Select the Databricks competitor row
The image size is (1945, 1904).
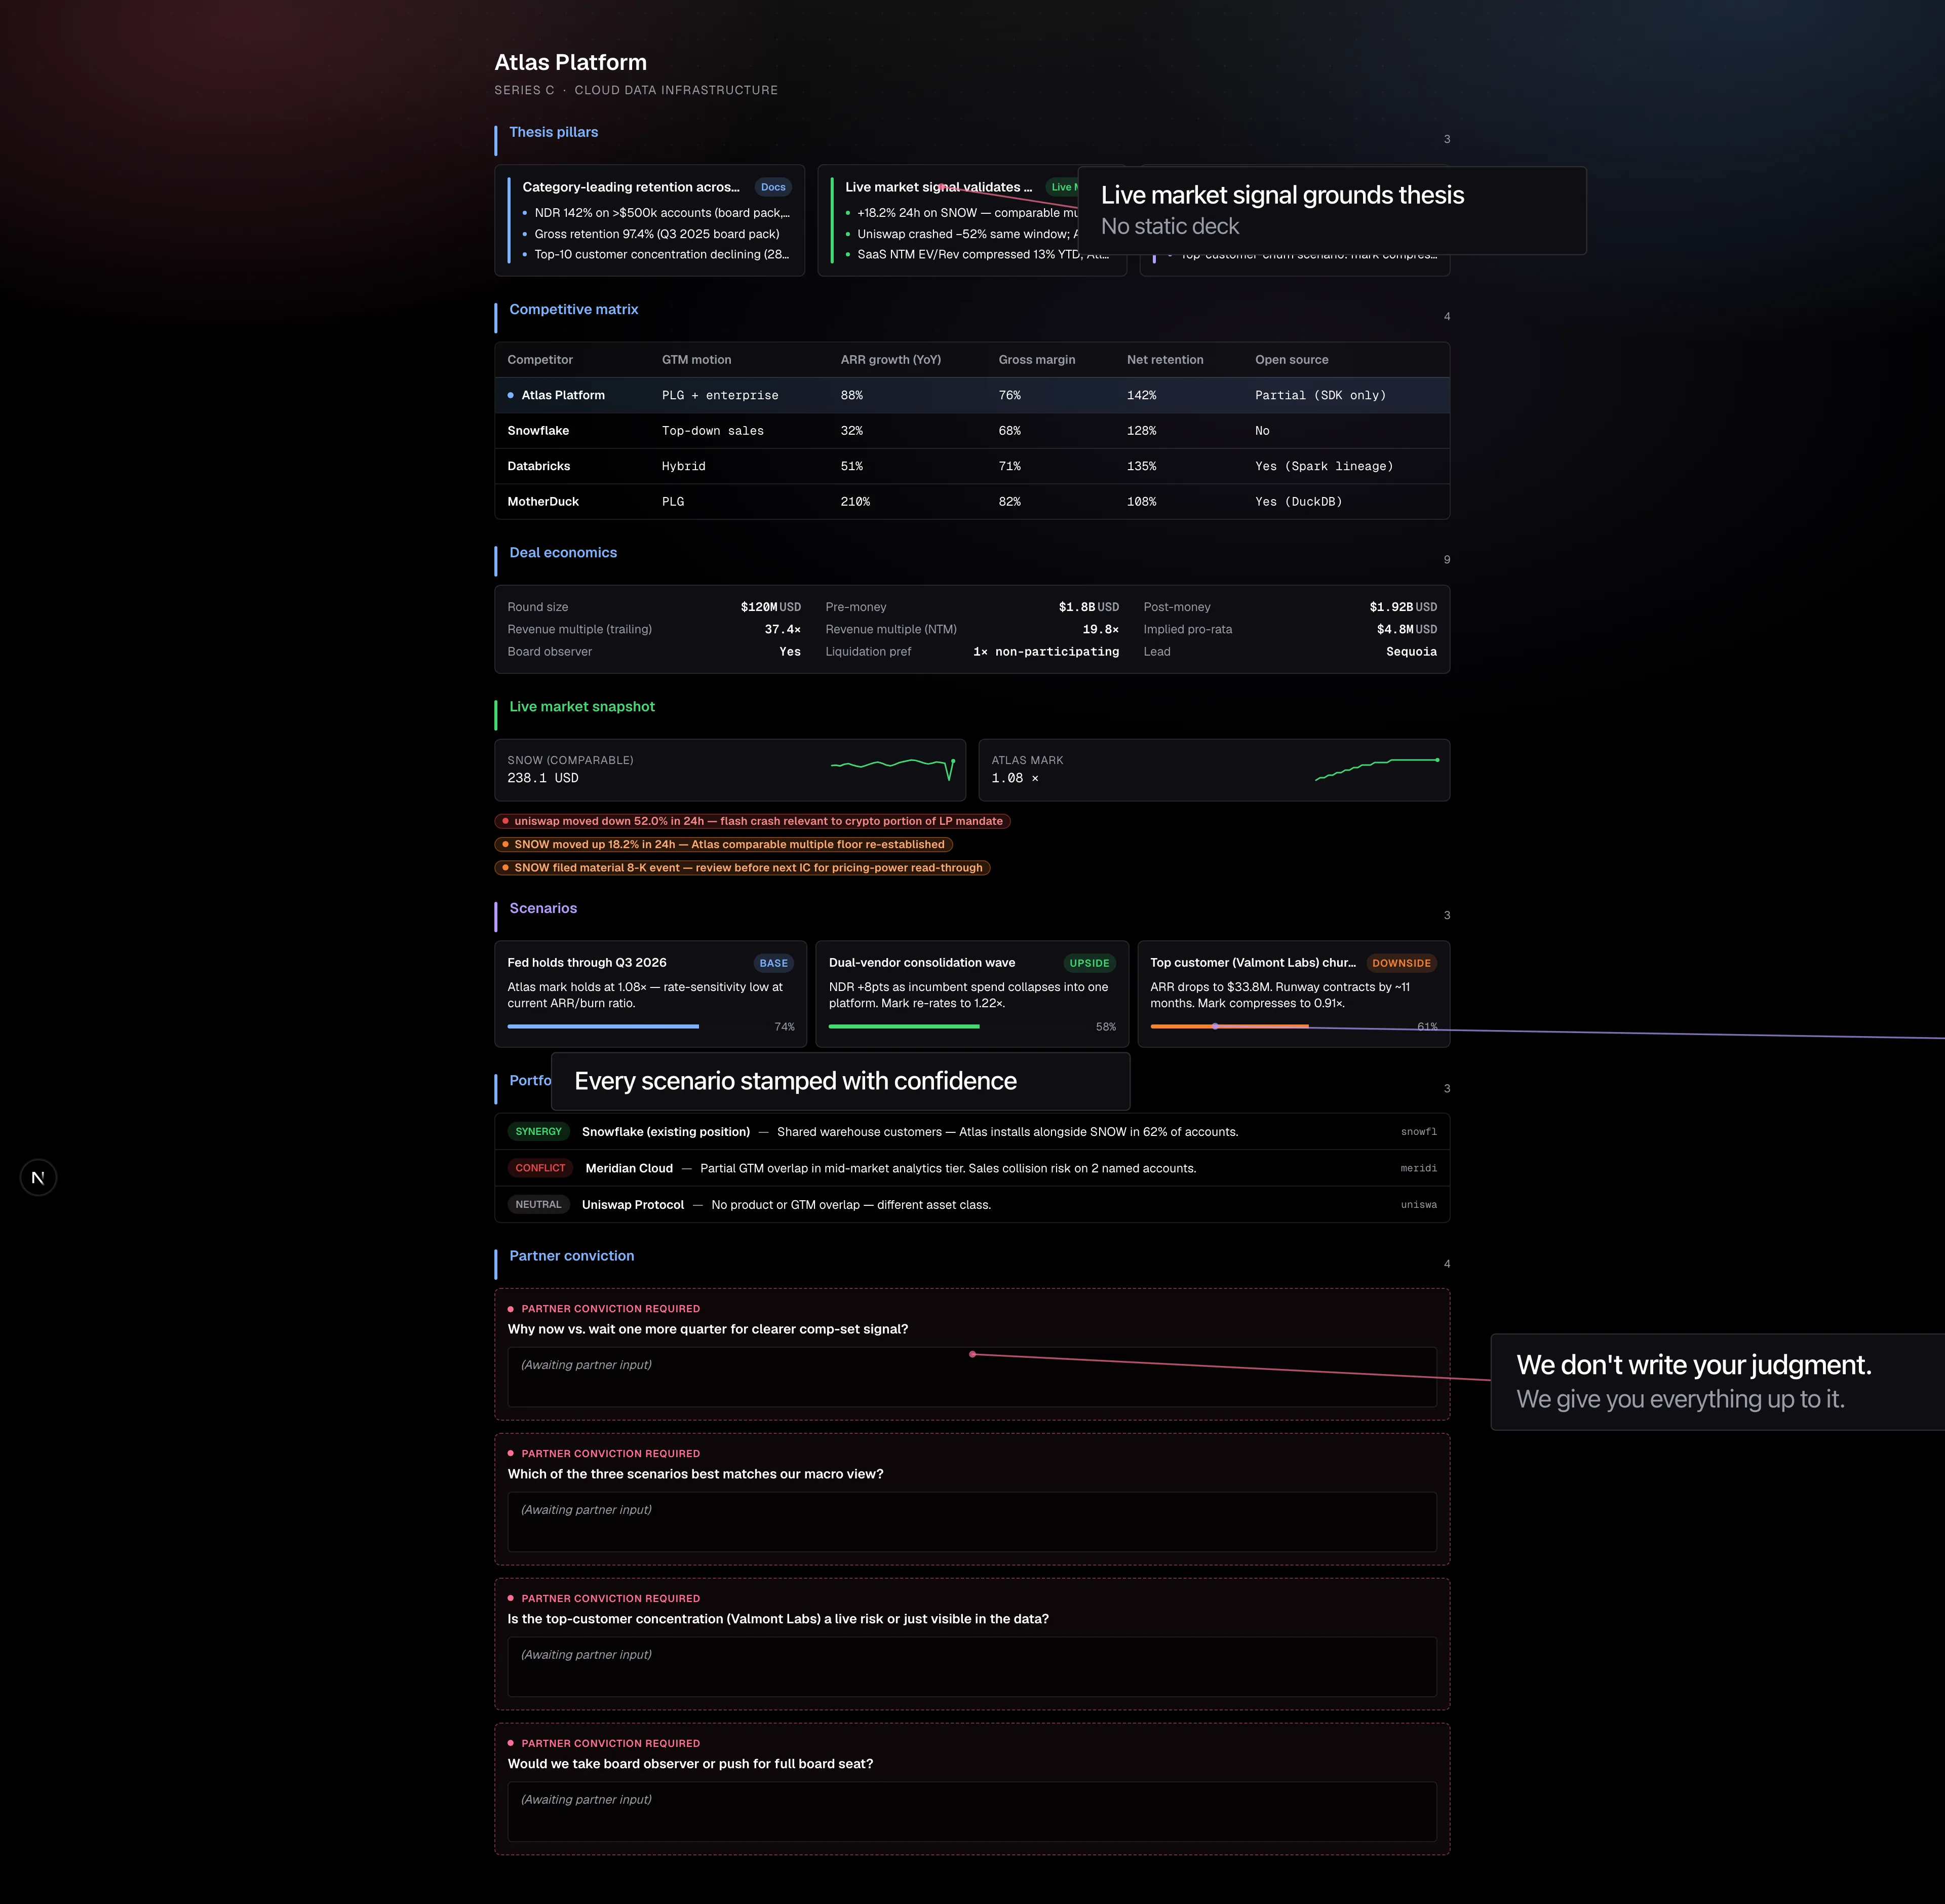(971, 466)
